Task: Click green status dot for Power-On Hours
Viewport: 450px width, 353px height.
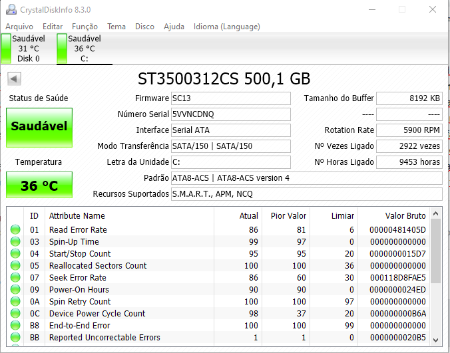Action: pos(15,289)
